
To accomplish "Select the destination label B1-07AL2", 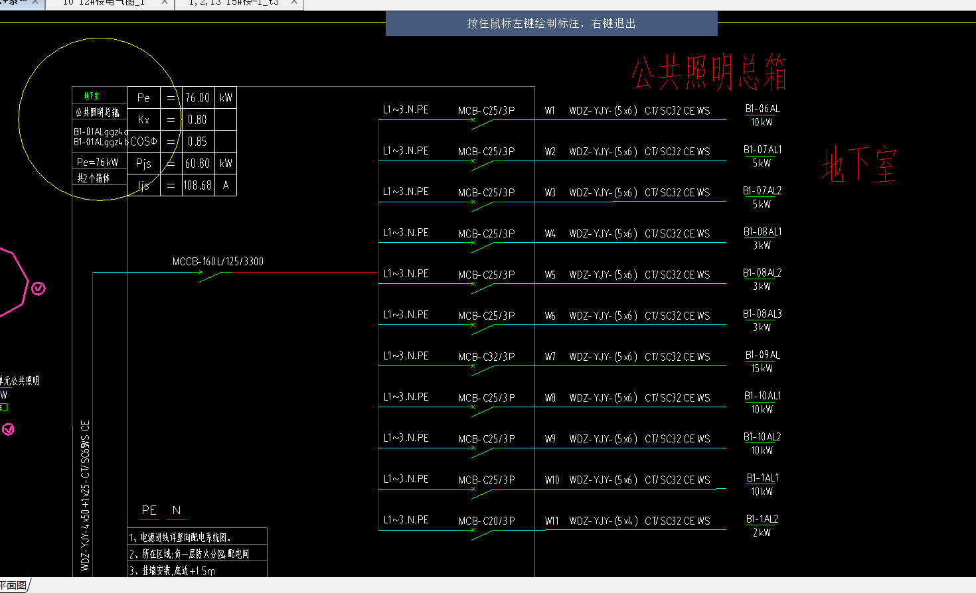I will (762, 191).
